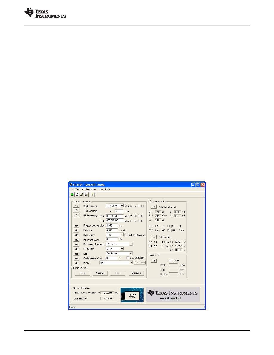The image size is (274, 355).
Task: Open the Configuration menu
Action: 89,189
